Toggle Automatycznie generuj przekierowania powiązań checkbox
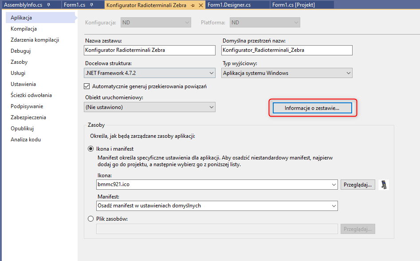Screen dimensions: 420x261 (x=87, y=86)
